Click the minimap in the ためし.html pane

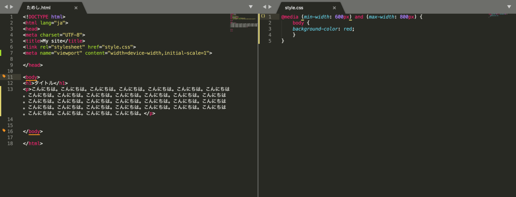pos(243,24)
